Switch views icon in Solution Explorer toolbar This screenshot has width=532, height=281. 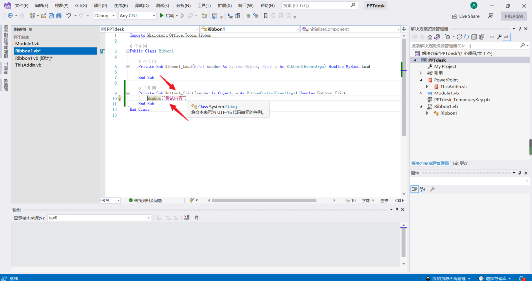click(x=437, y=37)
